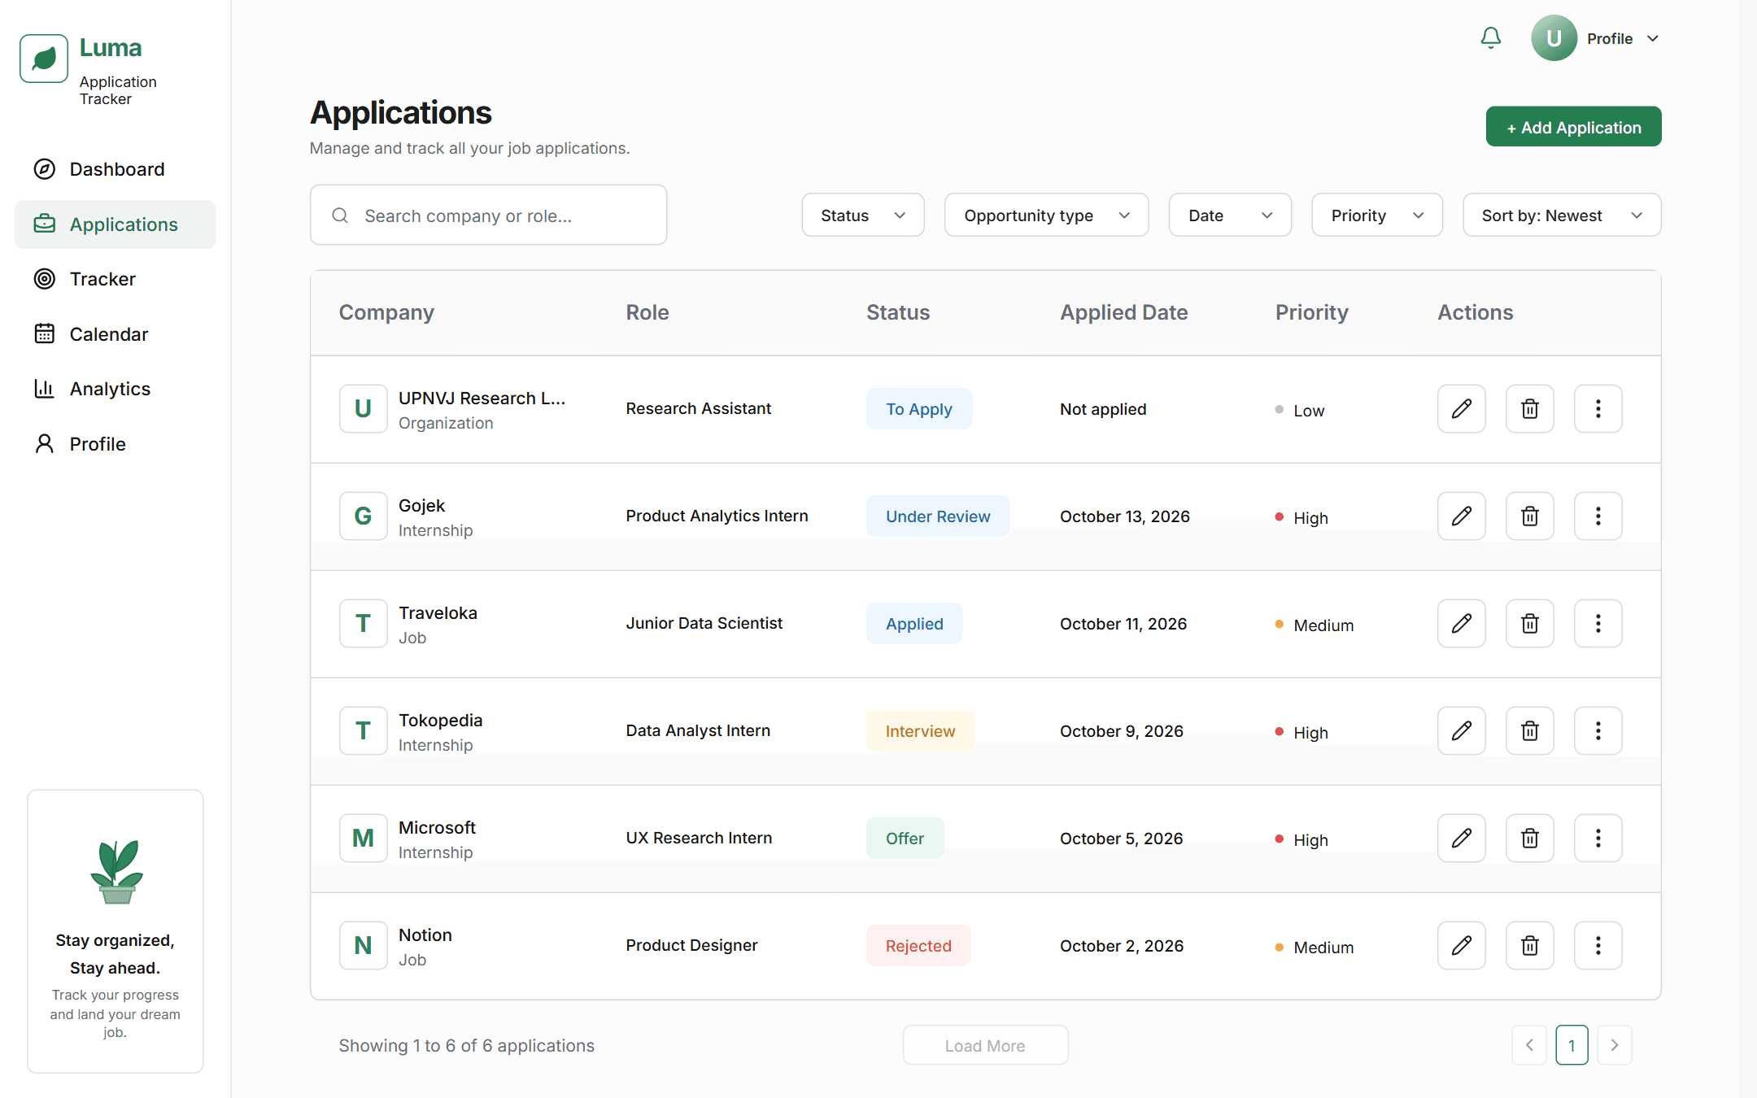Open the Sort by Newest dropdown

coord(1562,216)
